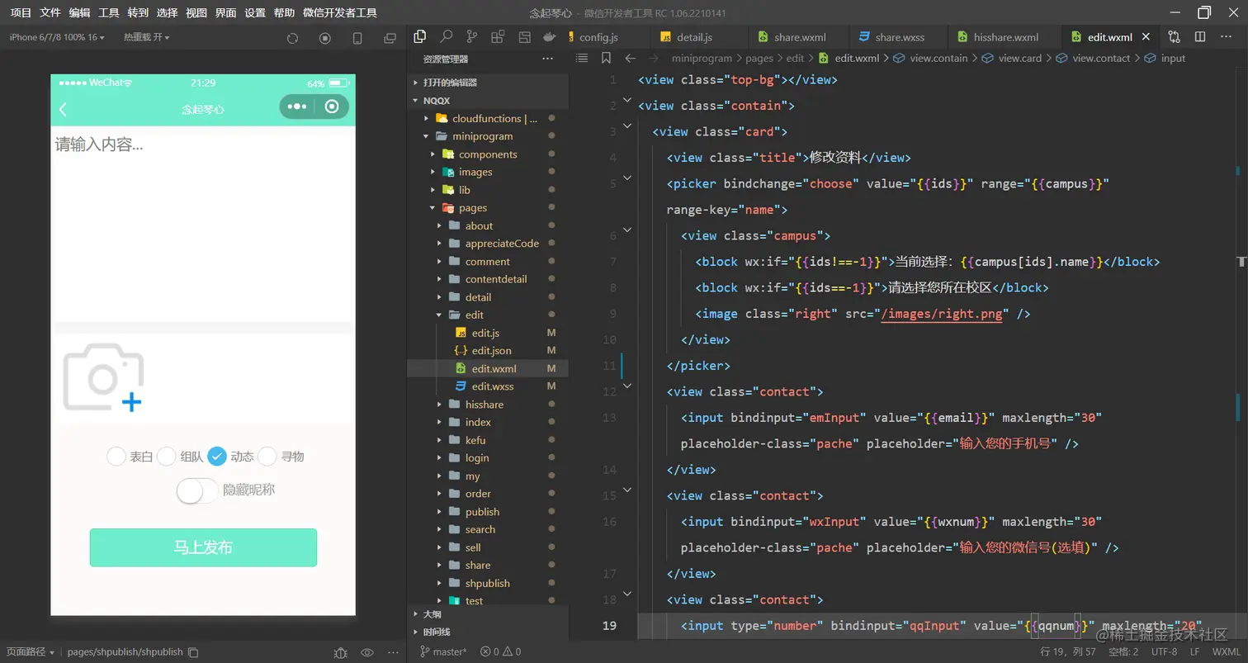Click the 请输入内容 text area
The width and height of the screenshot is (1248, 663).
(203, 223)
